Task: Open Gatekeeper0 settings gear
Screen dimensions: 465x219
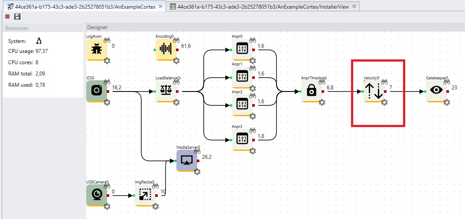Action: (447, 102)
